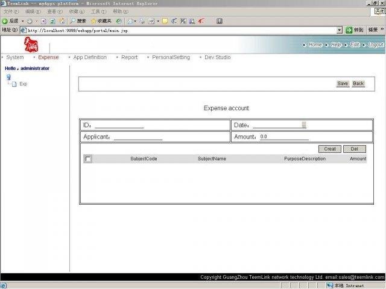
Task: Click the Save button
Action: pyautogui.click(x=343, y=84)
